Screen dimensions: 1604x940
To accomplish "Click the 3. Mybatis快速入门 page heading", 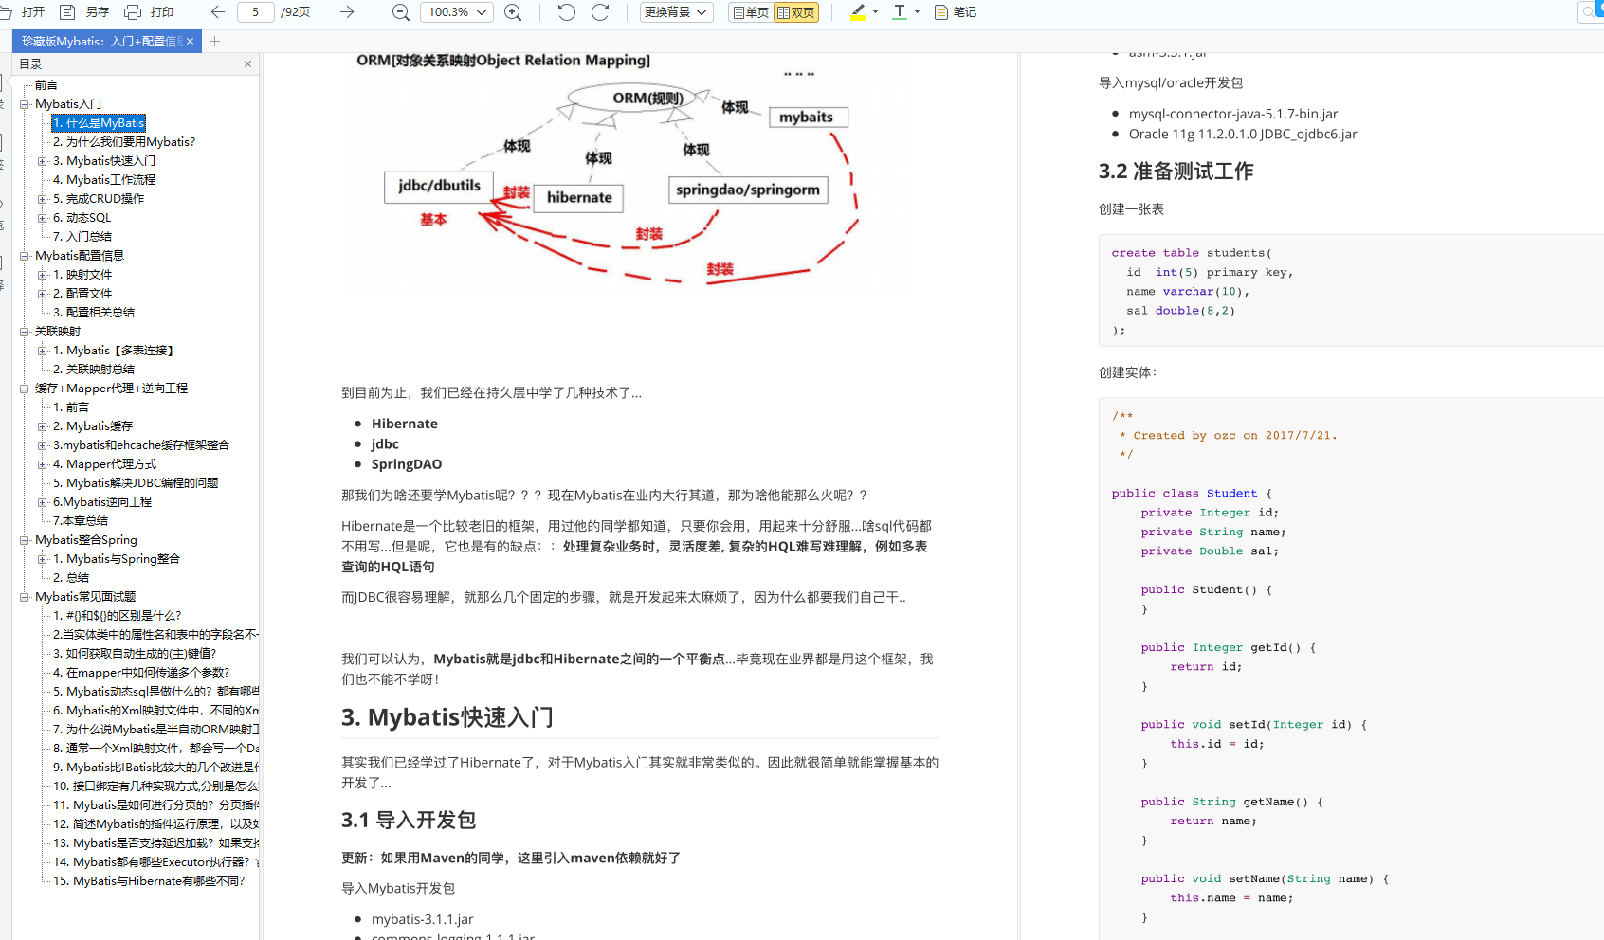I will coord(447,717).
